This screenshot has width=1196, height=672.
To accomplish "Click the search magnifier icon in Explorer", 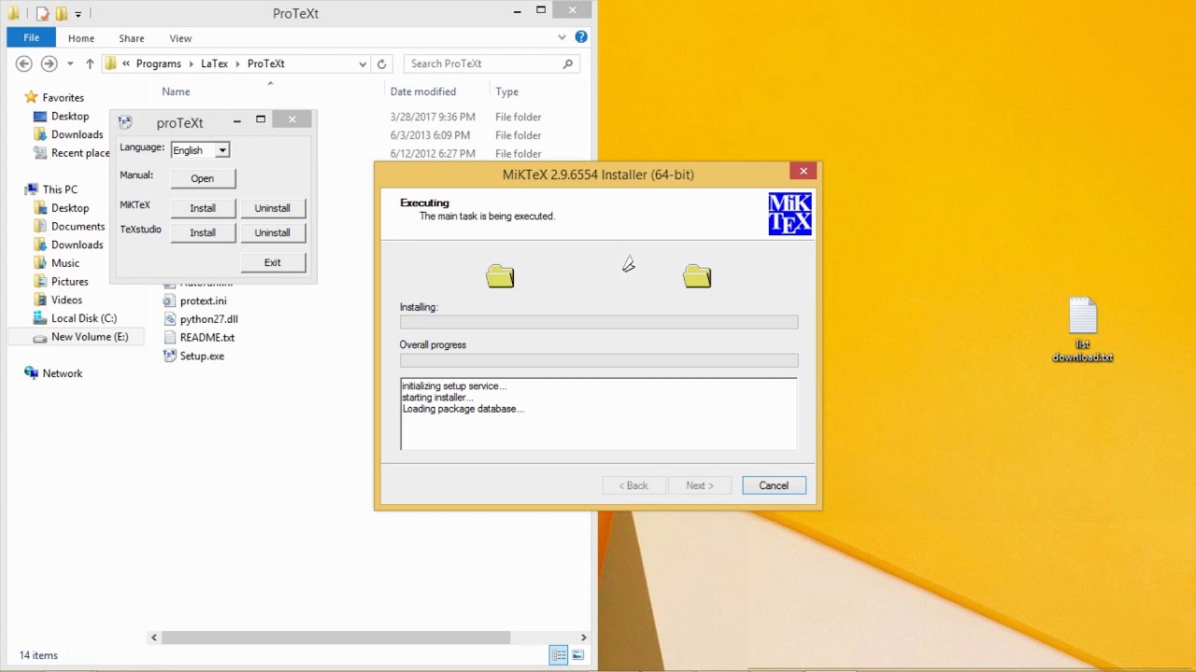I will 567,63.
